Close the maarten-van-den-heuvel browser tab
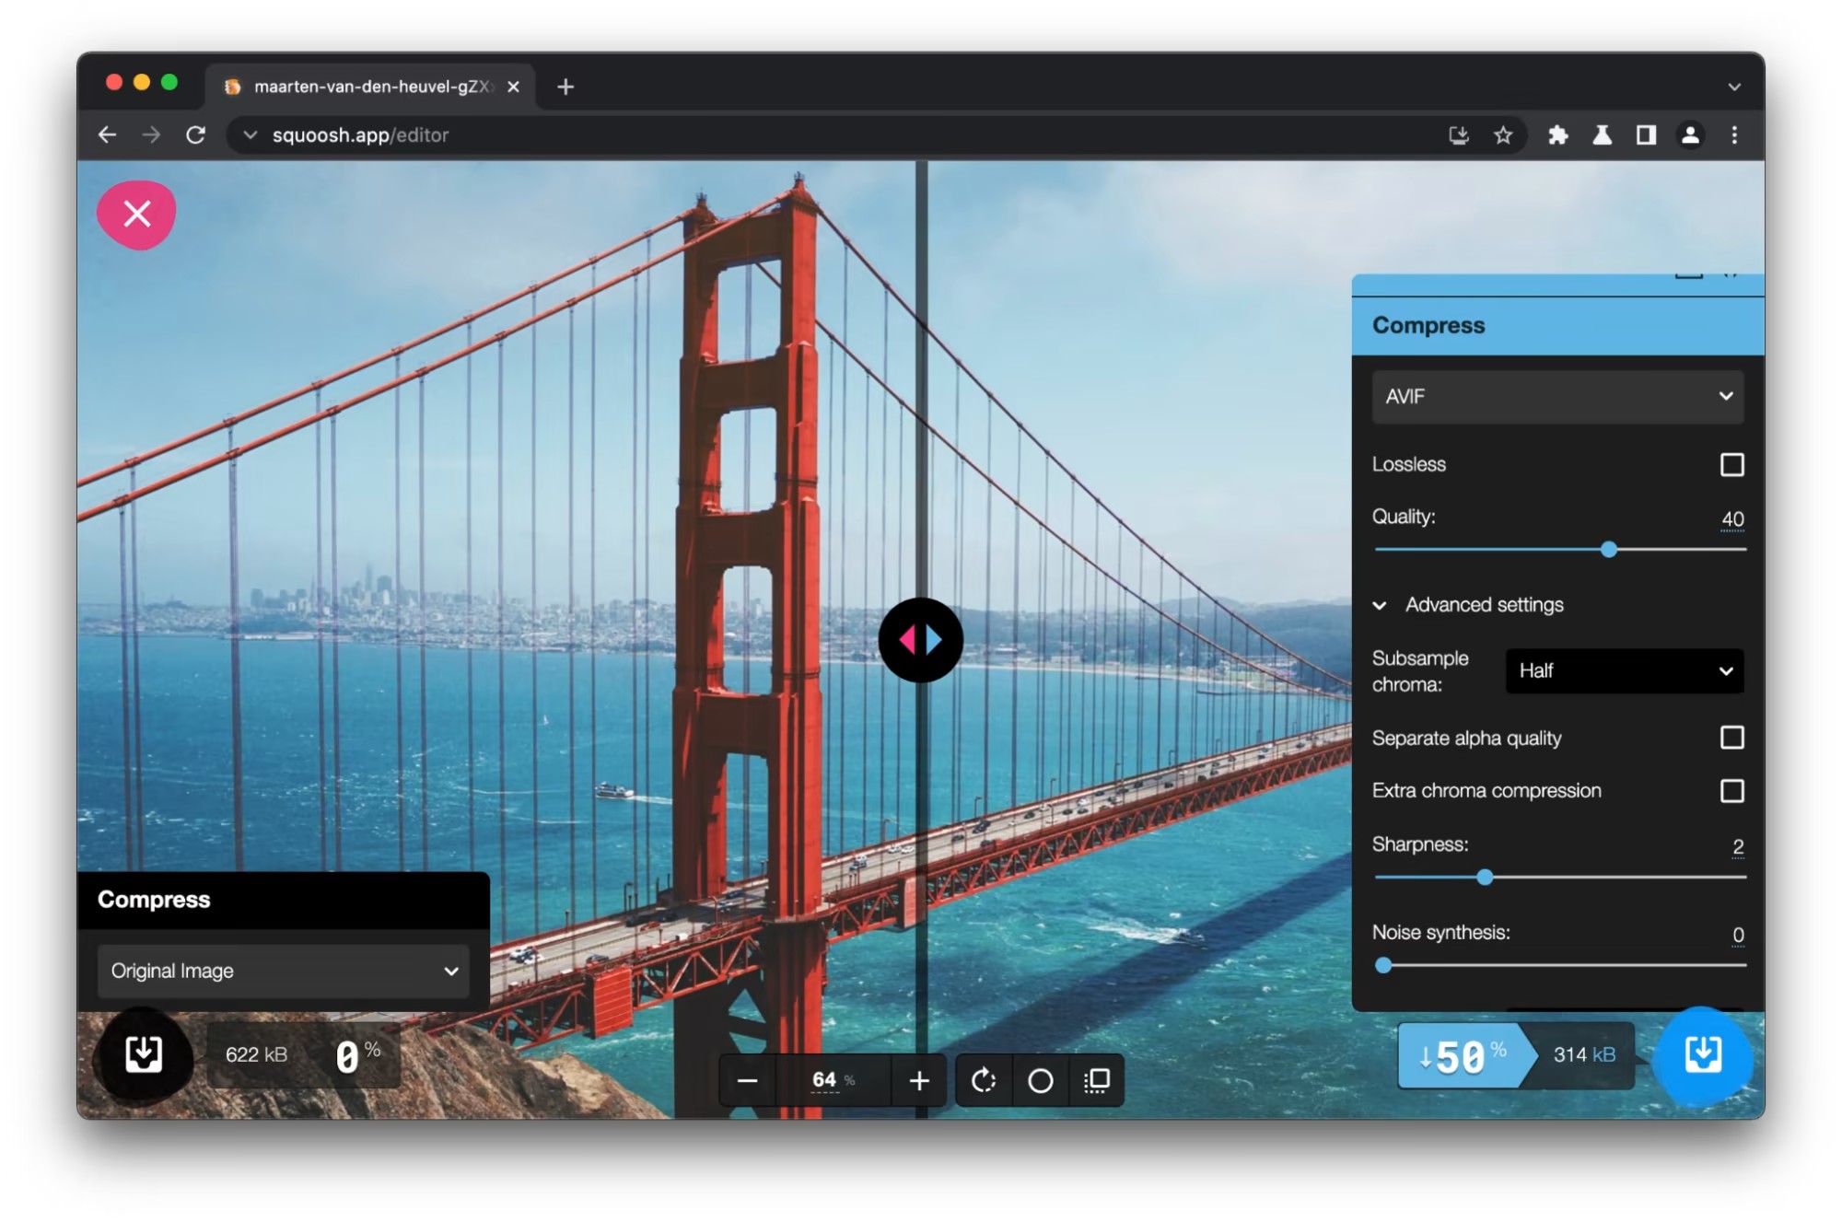This screenshot has width=1842, height=1222. tap(513, 87)
